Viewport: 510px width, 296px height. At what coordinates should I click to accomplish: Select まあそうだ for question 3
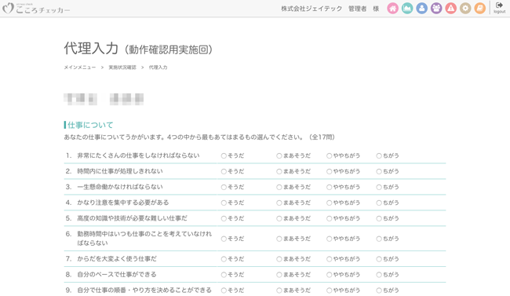(x=279, y=187)
